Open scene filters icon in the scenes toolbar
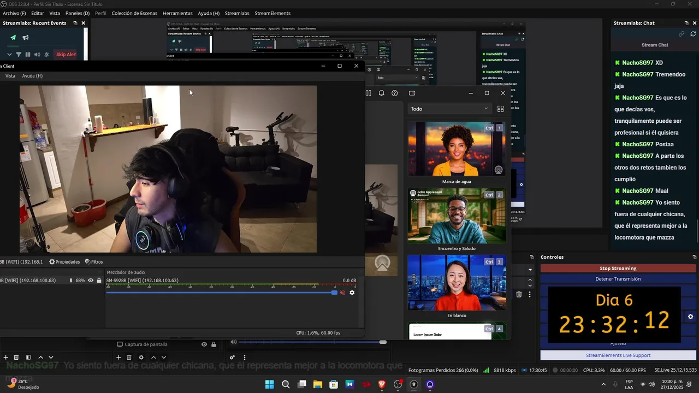Image resolution: width=699 pixels, height=393 pixels. click(x=28, y=358)
